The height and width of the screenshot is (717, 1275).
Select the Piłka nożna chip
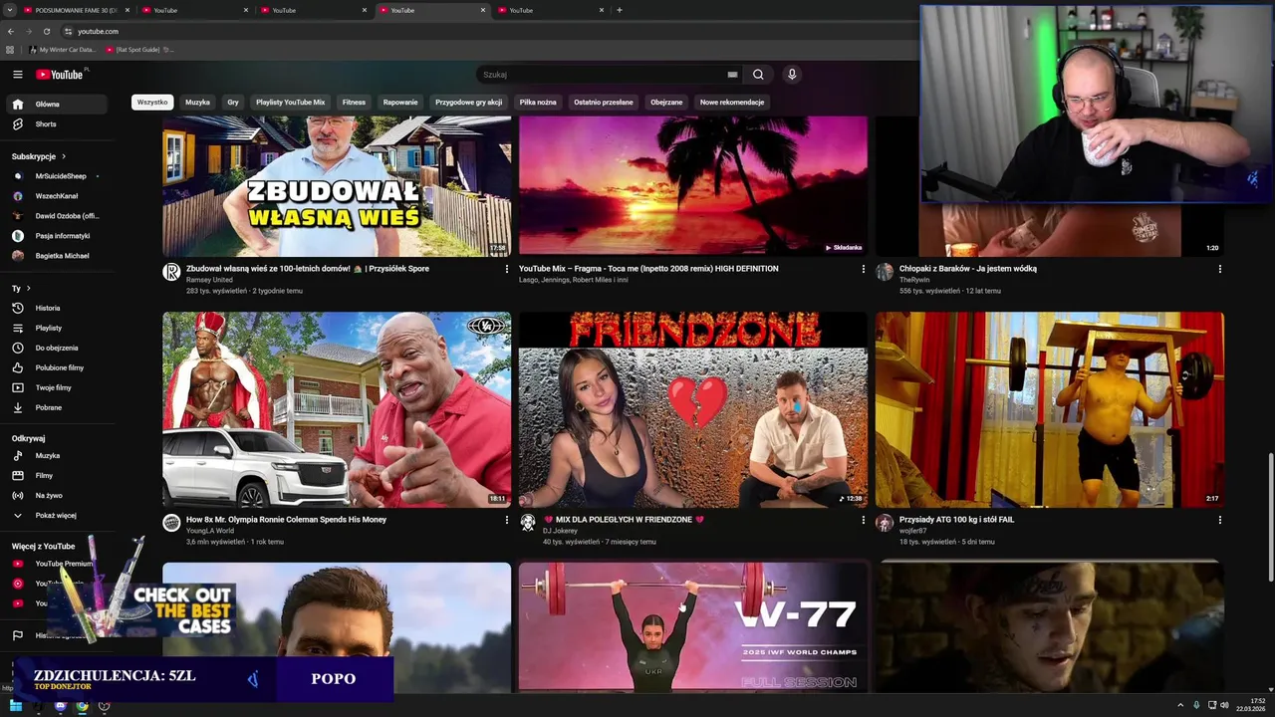[x=538, y=102]
